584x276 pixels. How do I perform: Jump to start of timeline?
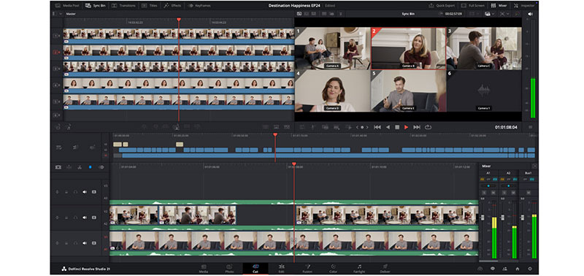(x=377, y=127)
